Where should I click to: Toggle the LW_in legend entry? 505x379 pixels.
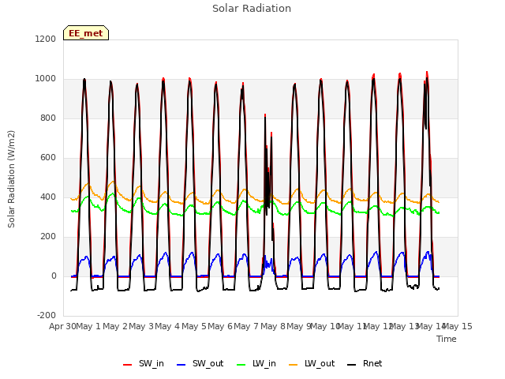256,363
